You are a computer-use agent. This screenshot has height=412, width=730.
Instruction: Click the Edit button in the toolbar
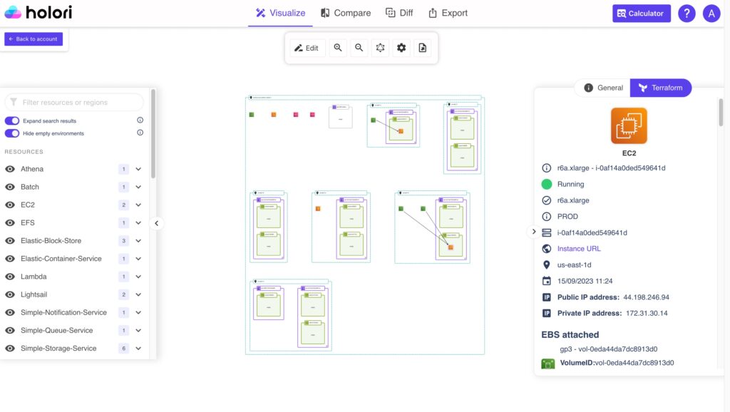point(307,48)
